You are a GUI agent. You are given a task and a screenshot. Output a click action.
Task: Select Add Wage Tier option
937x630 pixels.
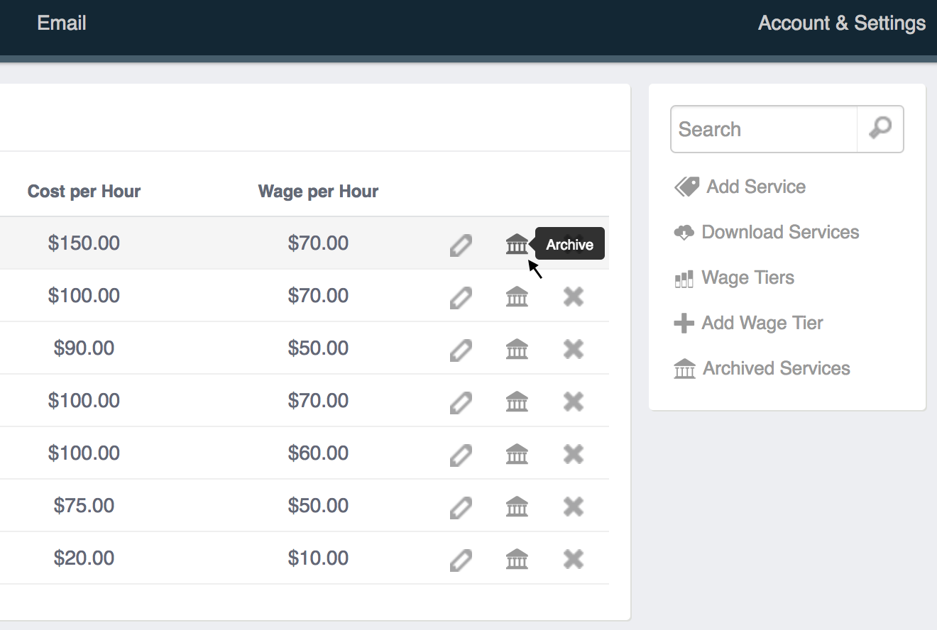tap(762, 323)
